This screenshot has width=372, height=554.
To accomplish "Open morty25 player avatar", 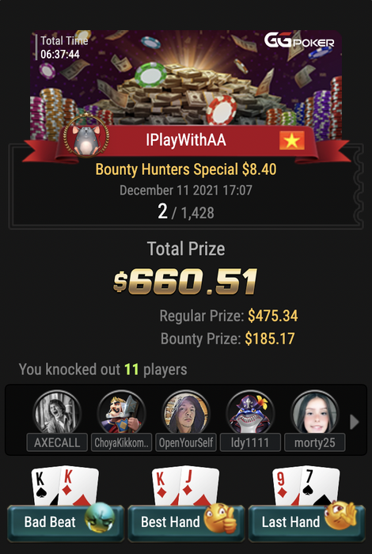I will (315, 412).
